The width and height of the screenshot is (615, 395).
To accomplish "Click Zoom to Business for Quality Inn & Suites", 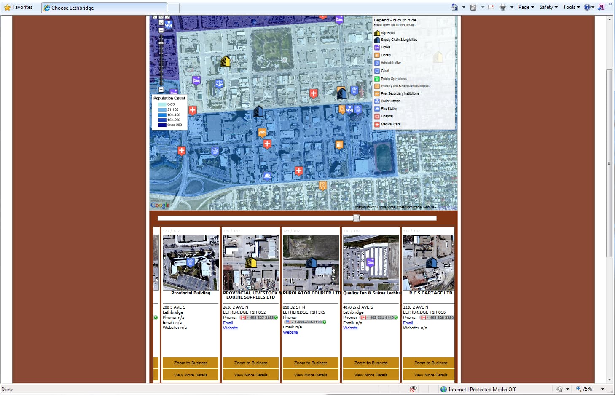I will tap(371, 363).
